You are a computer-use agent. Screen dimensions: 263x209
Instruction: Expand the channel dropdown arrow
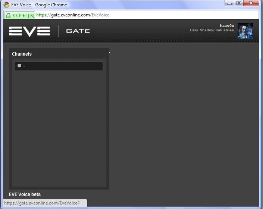coord(24,66)
